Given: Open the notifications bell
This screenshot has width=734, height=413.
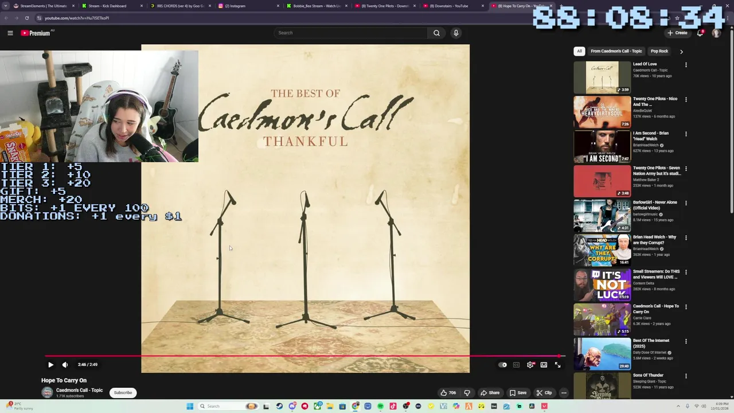Looking at the screenshot, I should tap(700, 33).
